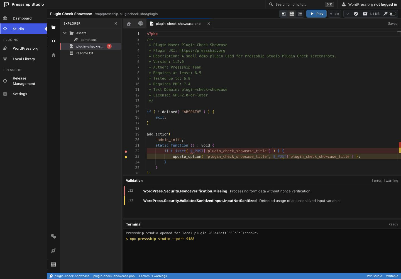Click plugin-check-showcase in the status bar

[x=72, y=276]
